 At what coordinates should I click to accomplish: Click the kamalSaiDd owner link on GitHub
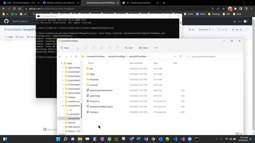pyautogui.click(x=14, y=29)
